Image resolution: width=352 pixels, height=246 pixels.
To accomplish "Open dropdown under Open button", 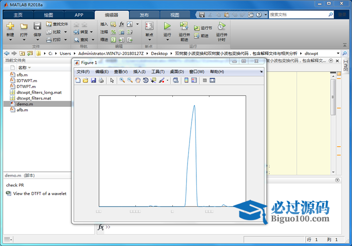I will (24, 40).
